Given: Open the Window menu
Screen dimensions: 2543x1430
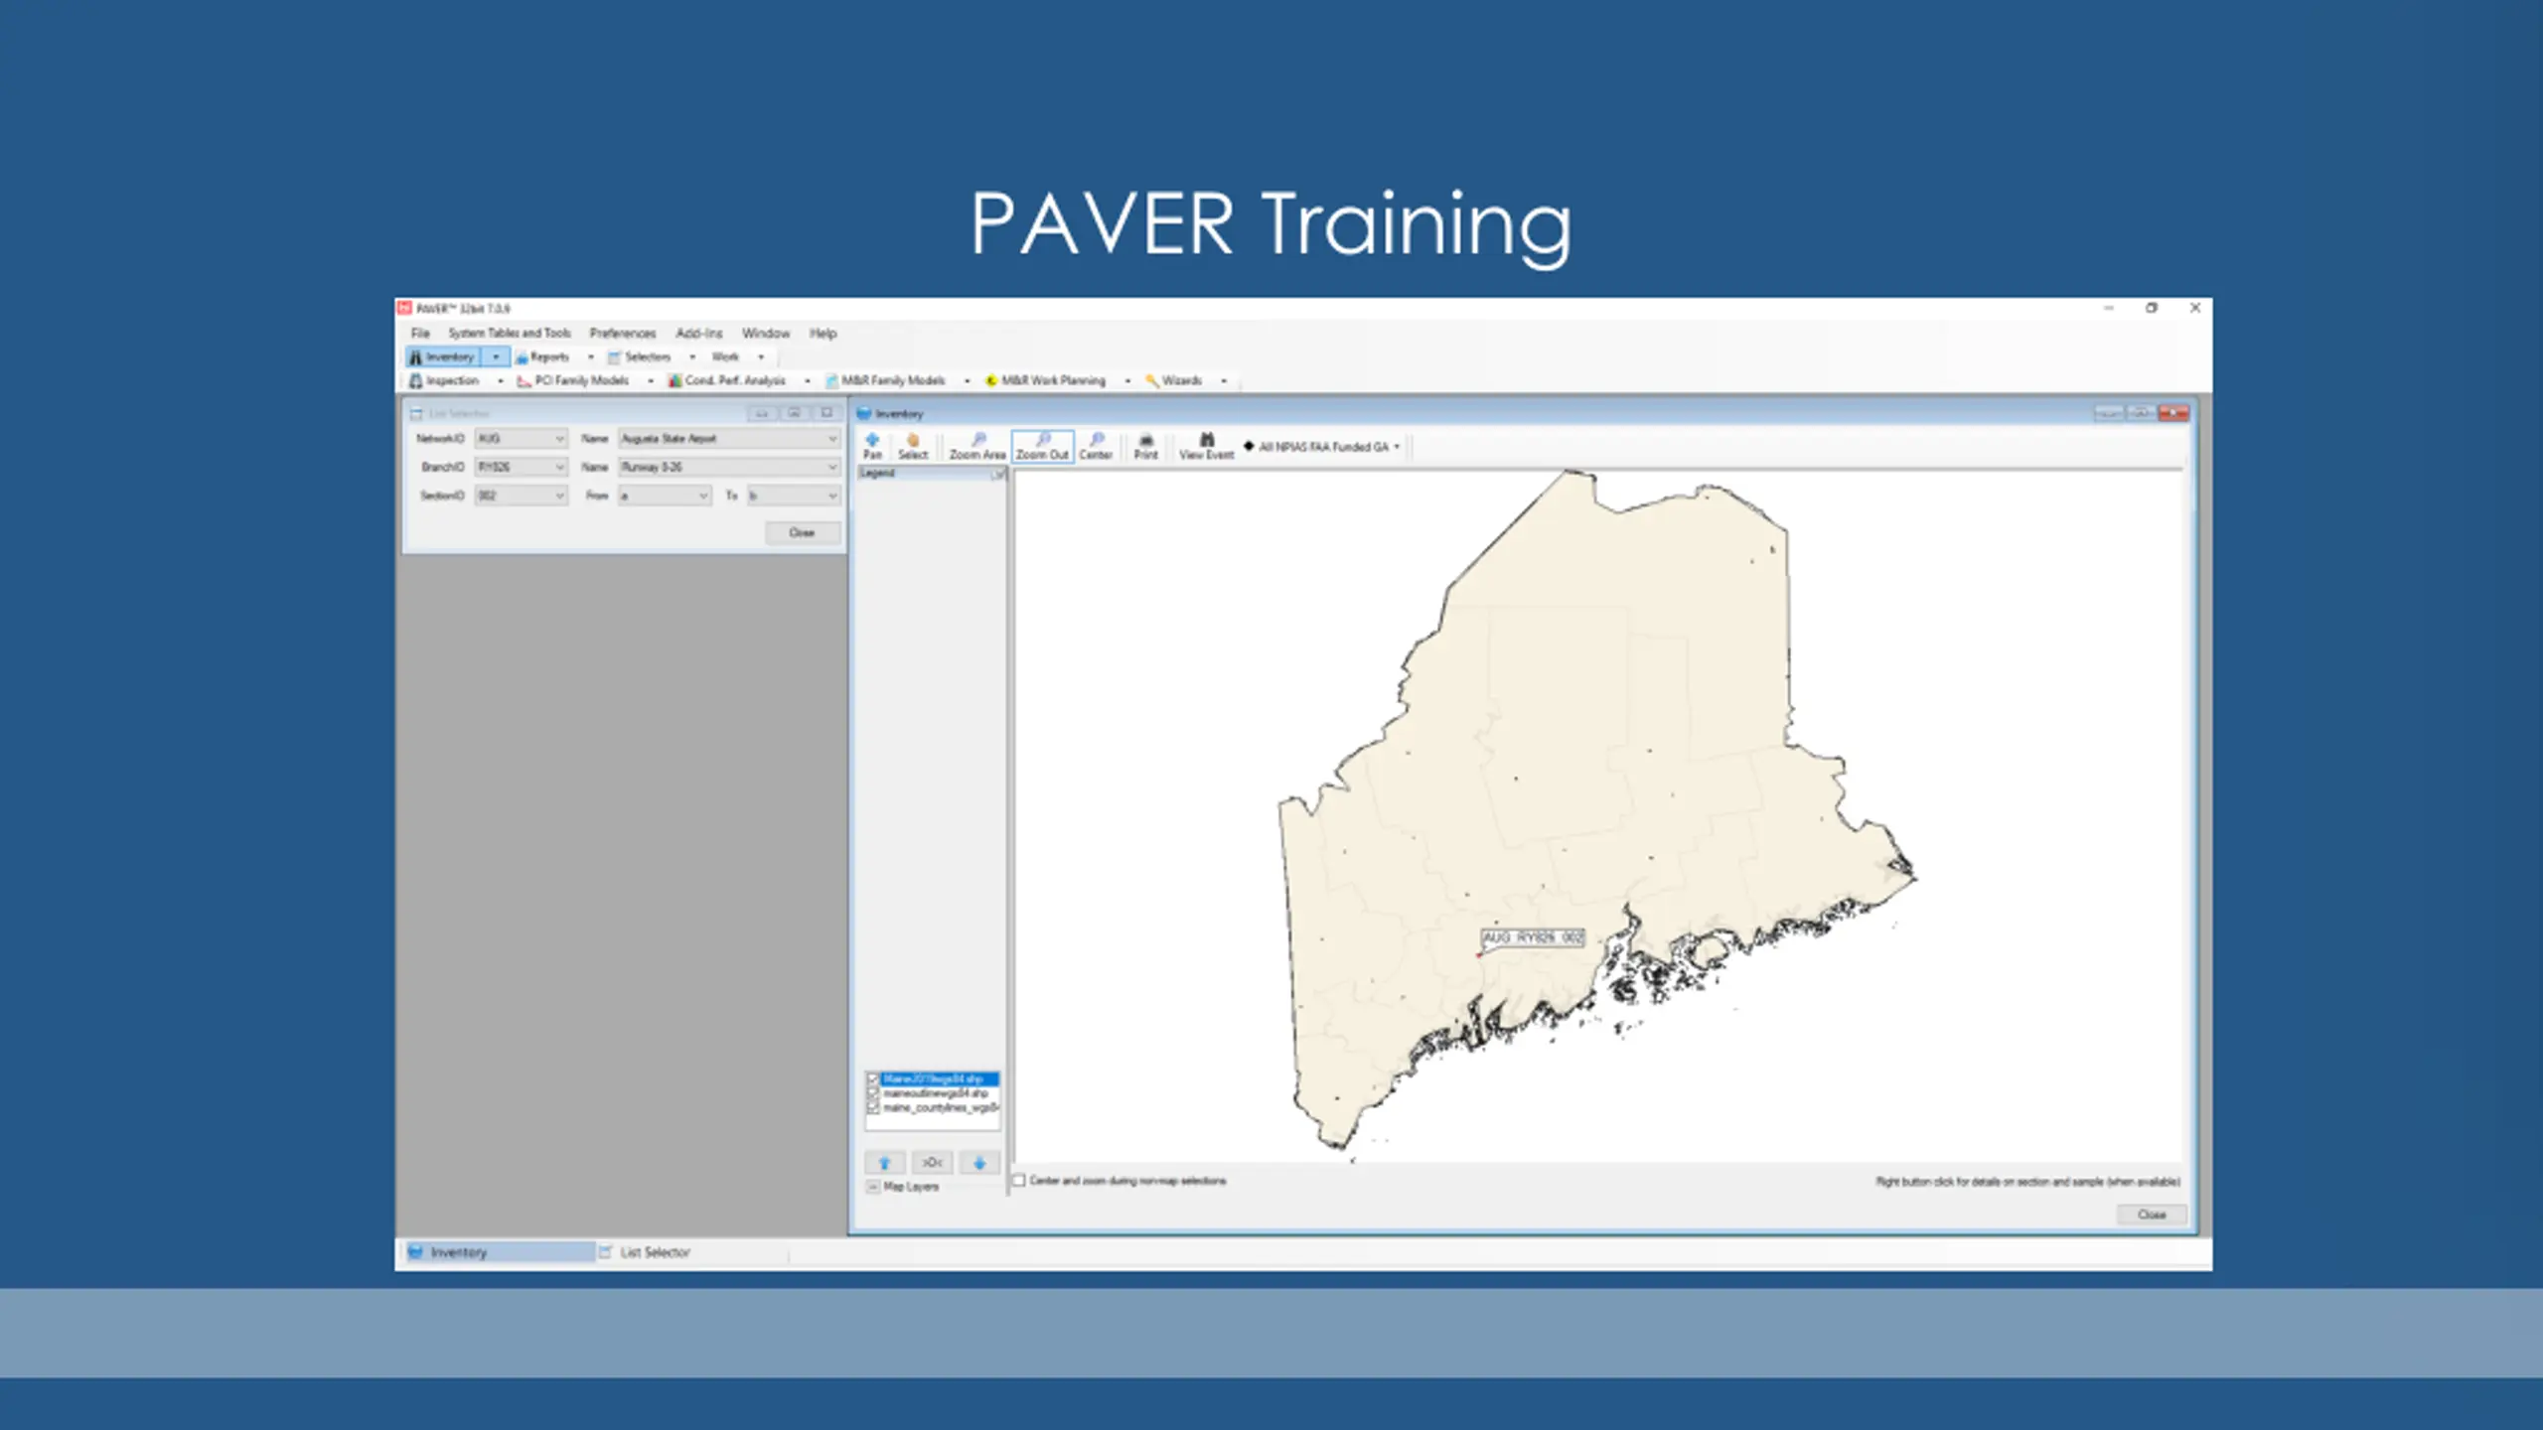Looking at the screenshot, I should (x=766, y=333).
